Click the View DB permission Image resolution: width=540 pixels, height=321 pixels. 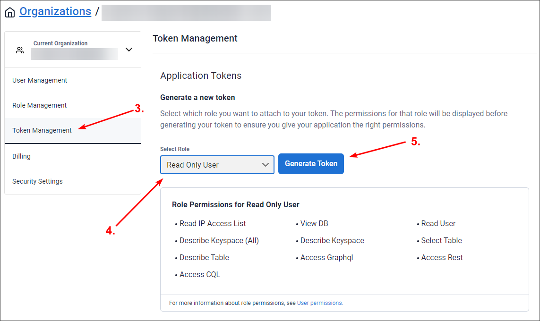click(x=314, y=223)
